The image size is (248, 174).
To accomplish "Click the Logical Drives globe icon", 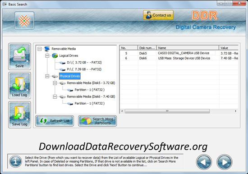I will [x=55, y=55].
